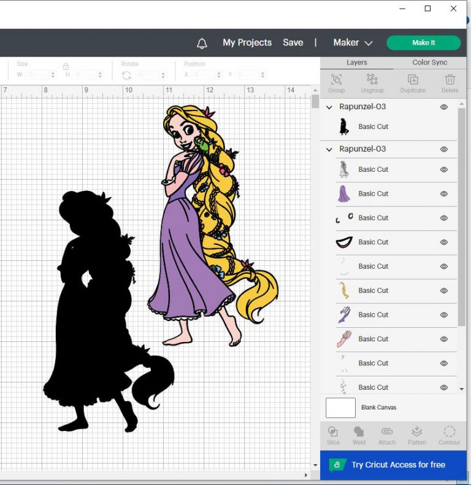Click the Delete trash icon

(x=450, y=79)
